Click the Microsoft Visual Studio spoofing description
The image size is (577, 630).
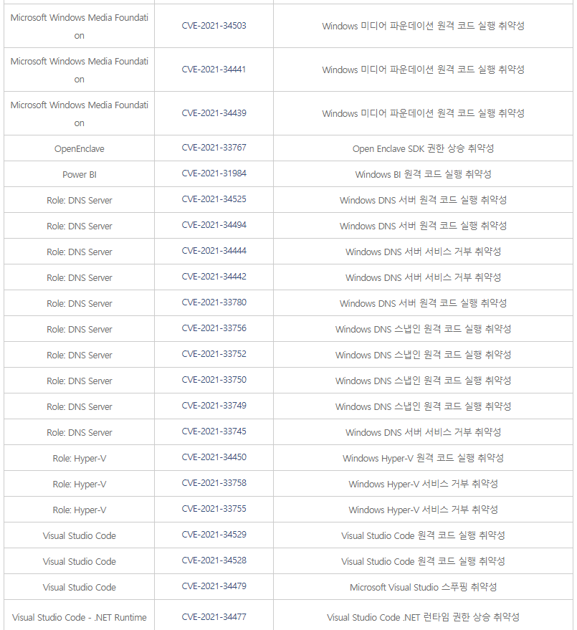(423, 587)
